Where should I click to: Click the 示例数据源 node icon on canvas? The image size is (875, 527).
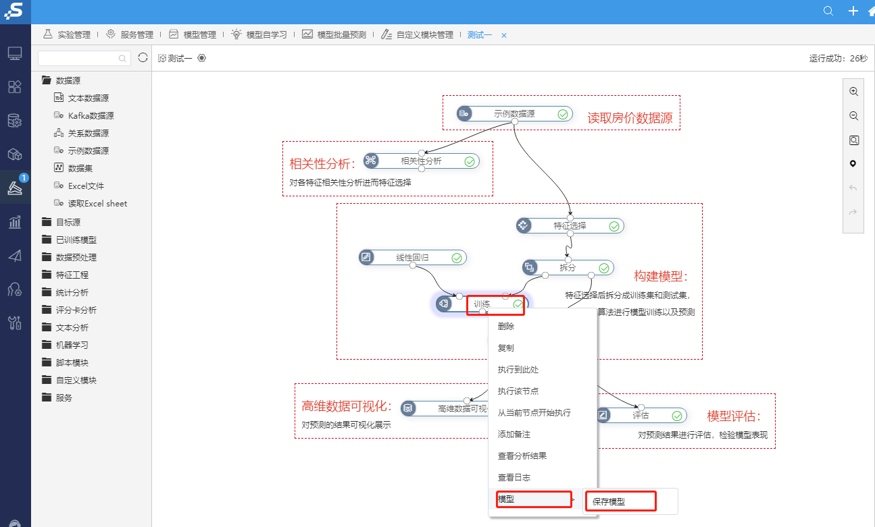(x=464, y=114)
